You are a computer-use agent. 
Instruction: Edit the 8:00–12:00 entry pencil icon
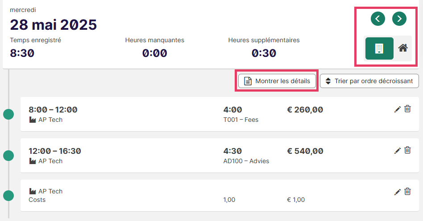tap(398, 109)
